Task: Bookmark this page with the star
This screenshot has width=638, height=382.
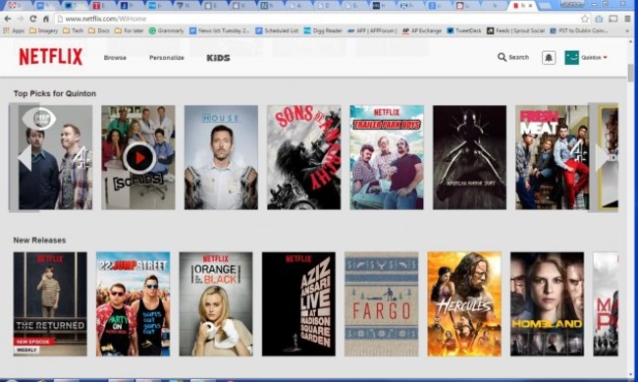Action: click(585, 19)
